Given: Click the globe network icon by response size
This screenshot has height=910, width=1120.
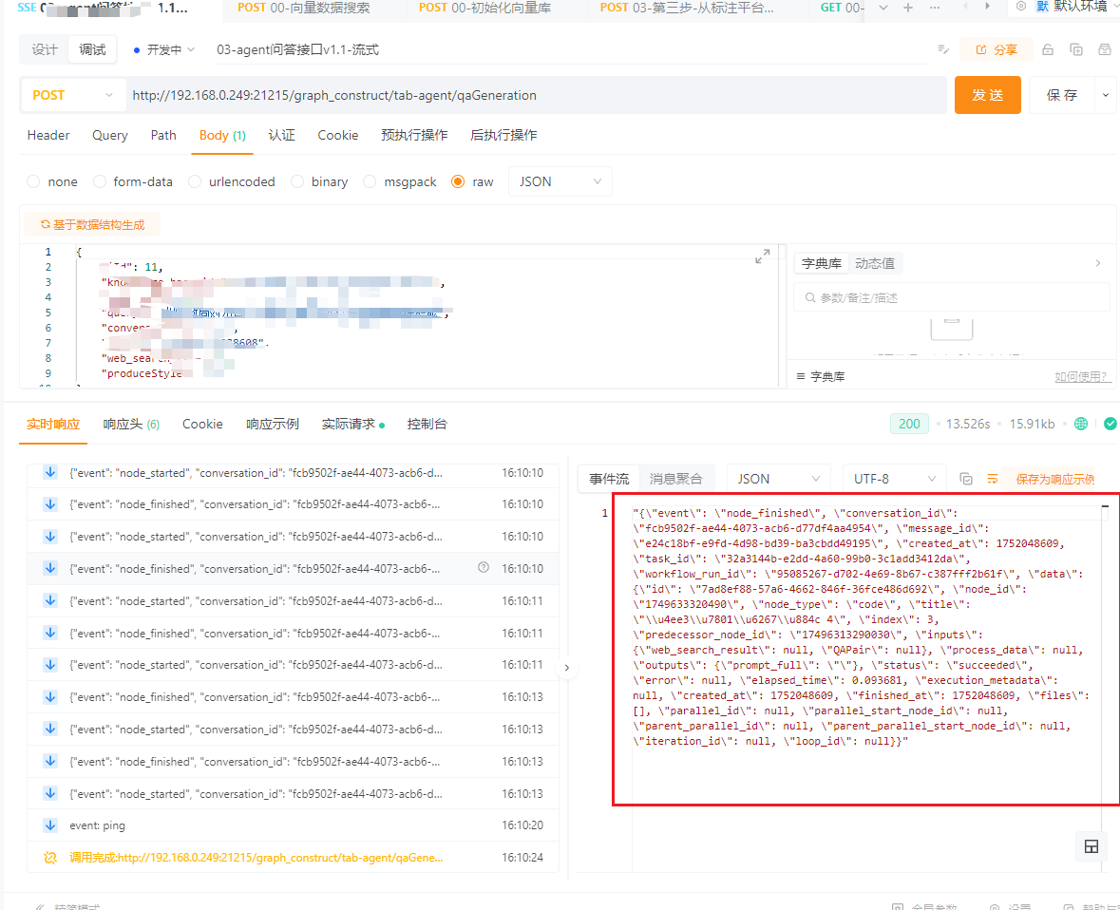Looking at the screenshot, I should point(1081,424).
